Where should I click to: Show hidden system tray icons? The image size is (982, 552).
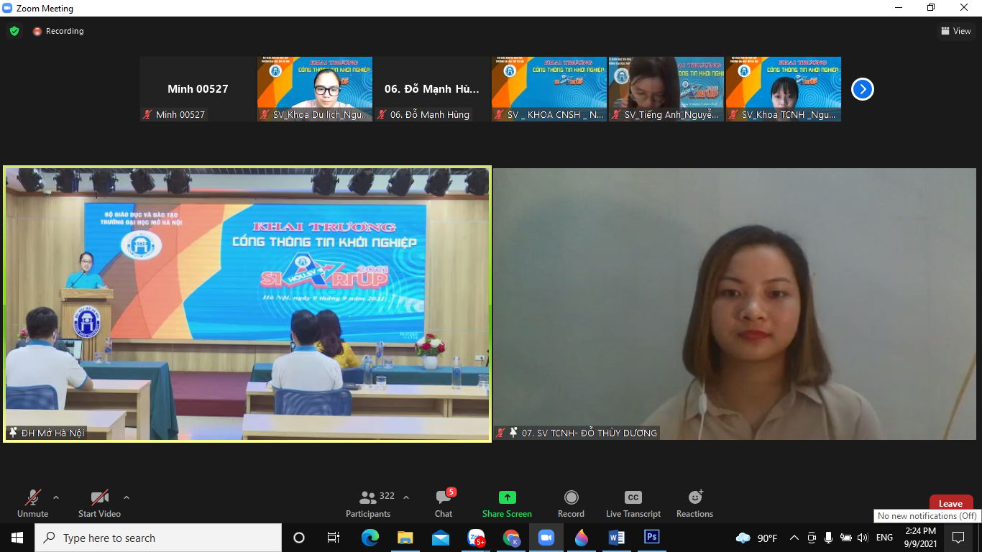pyautogui.click(x=794, y=538)
